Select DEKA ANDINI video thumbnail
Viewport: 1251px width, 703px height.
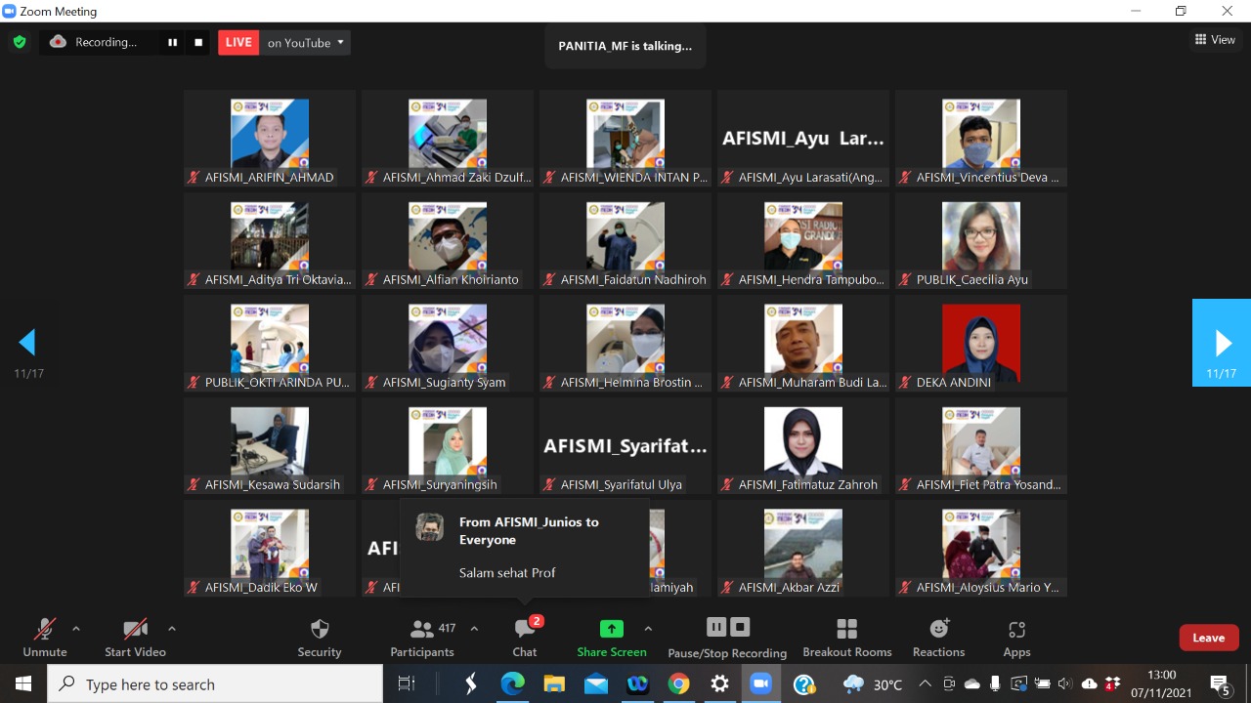[x=980, y=343]
